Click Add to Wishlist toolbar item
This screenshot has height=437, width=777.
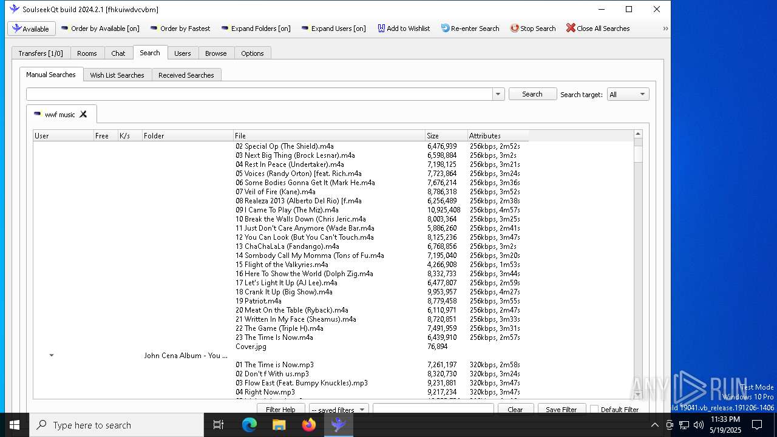404,29
